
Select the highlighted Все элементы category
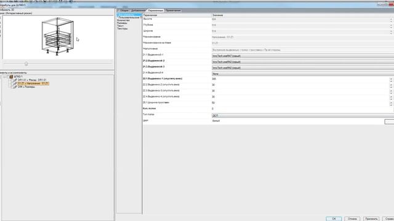point(129,15)
